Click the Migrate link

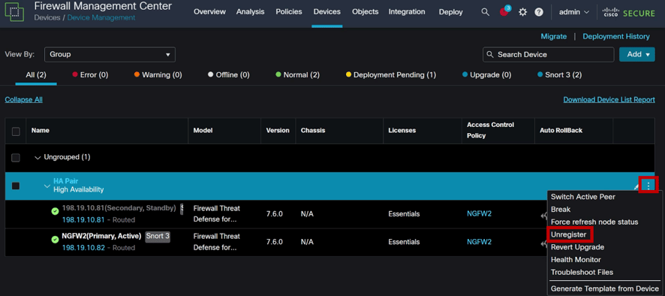coord(553,37)
